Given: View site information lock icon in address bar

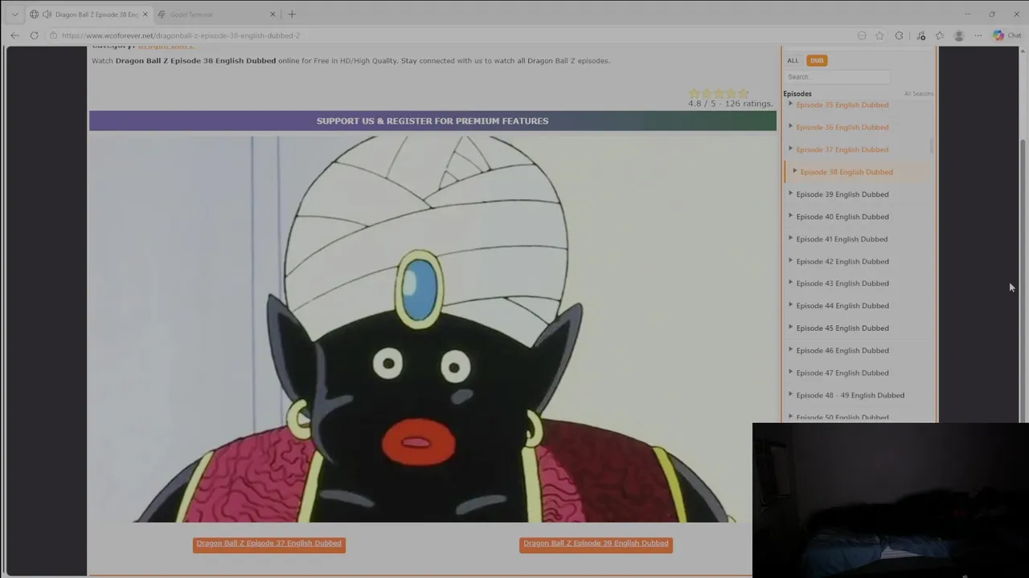Looking at the screenshot, I should [x=53, y=35].
